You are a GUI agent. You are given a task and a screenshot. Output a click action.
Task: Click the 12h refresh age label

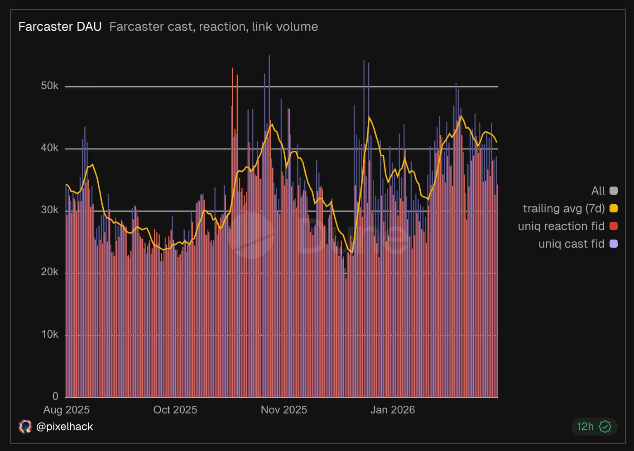[x=585, y=427]
